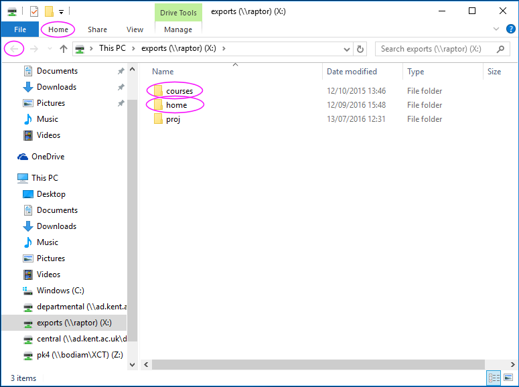Open the File menu tab
The height and width of the screenshot is (387, 519).
[20, 29]
